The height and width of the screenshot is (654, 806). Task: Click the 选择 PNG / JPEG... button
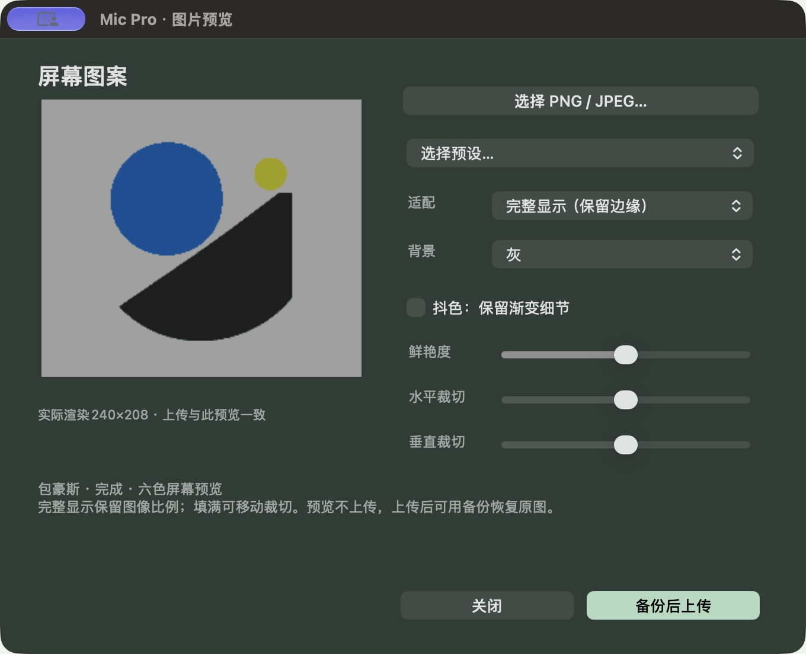581,101
